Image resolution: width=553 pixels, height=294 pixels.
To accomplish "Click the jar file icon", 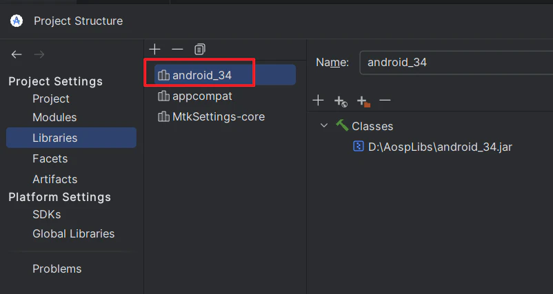I will (x=359, y=146).
